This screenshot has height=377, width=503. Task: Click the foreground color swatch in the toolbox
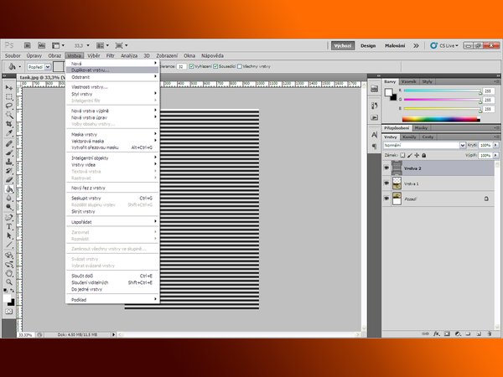click(8, 296)
